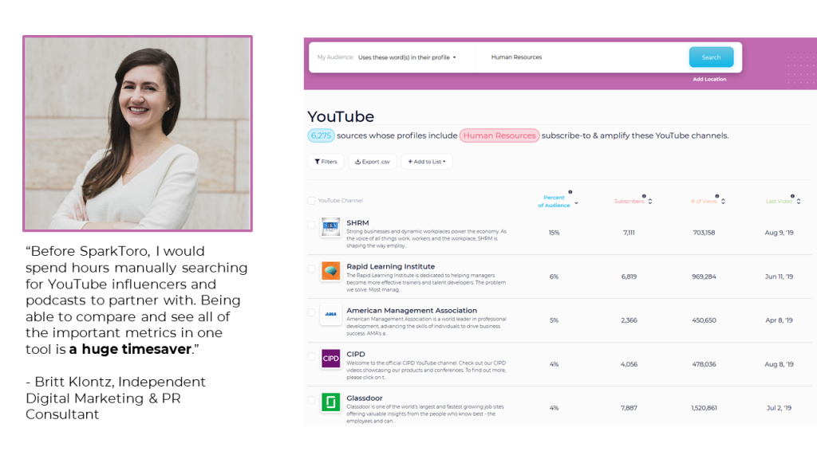The image size is (817, 459).
Task: Click the Britt Klontz portrait photo
Action: tap(137, 134)
